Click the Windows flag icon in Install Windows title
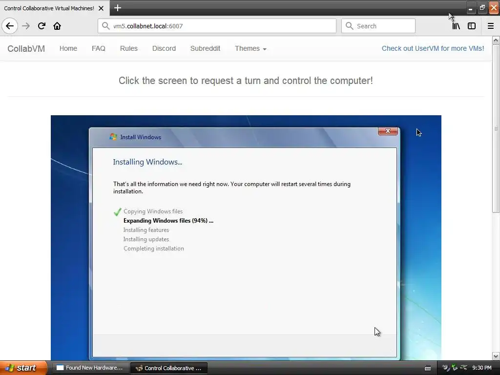The width and height of the screenshot is (500, 375). pyautogui.click(x=113, y=137)
